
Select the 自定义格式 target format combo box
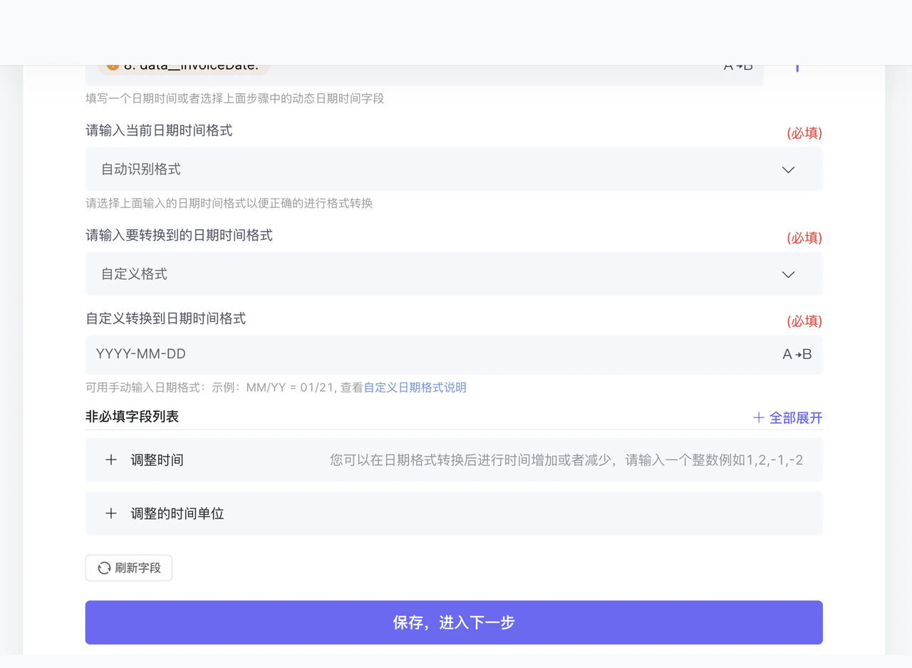click(x=454, y=273)
